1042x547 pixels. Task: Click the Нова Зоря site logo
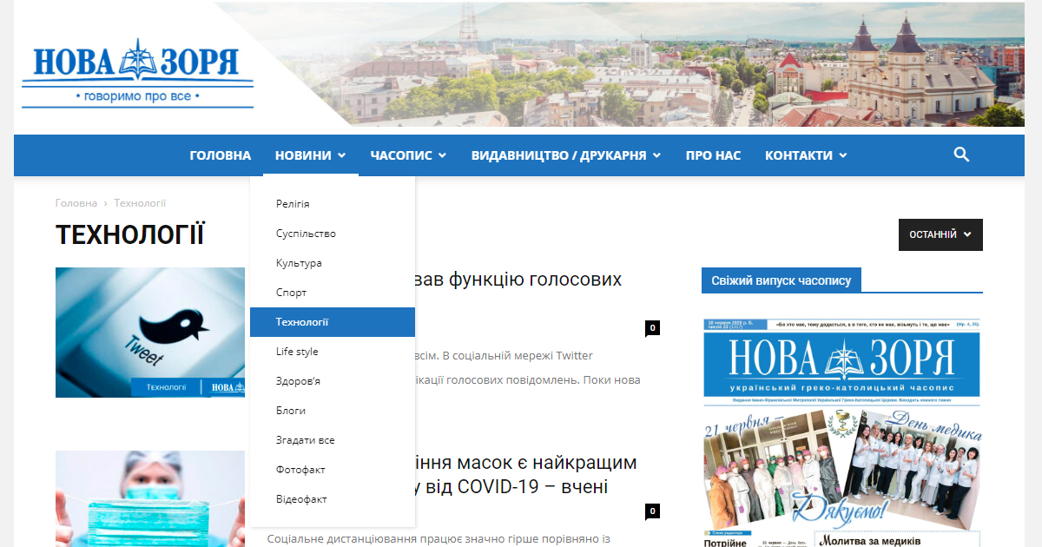click(x=137, y=73)
